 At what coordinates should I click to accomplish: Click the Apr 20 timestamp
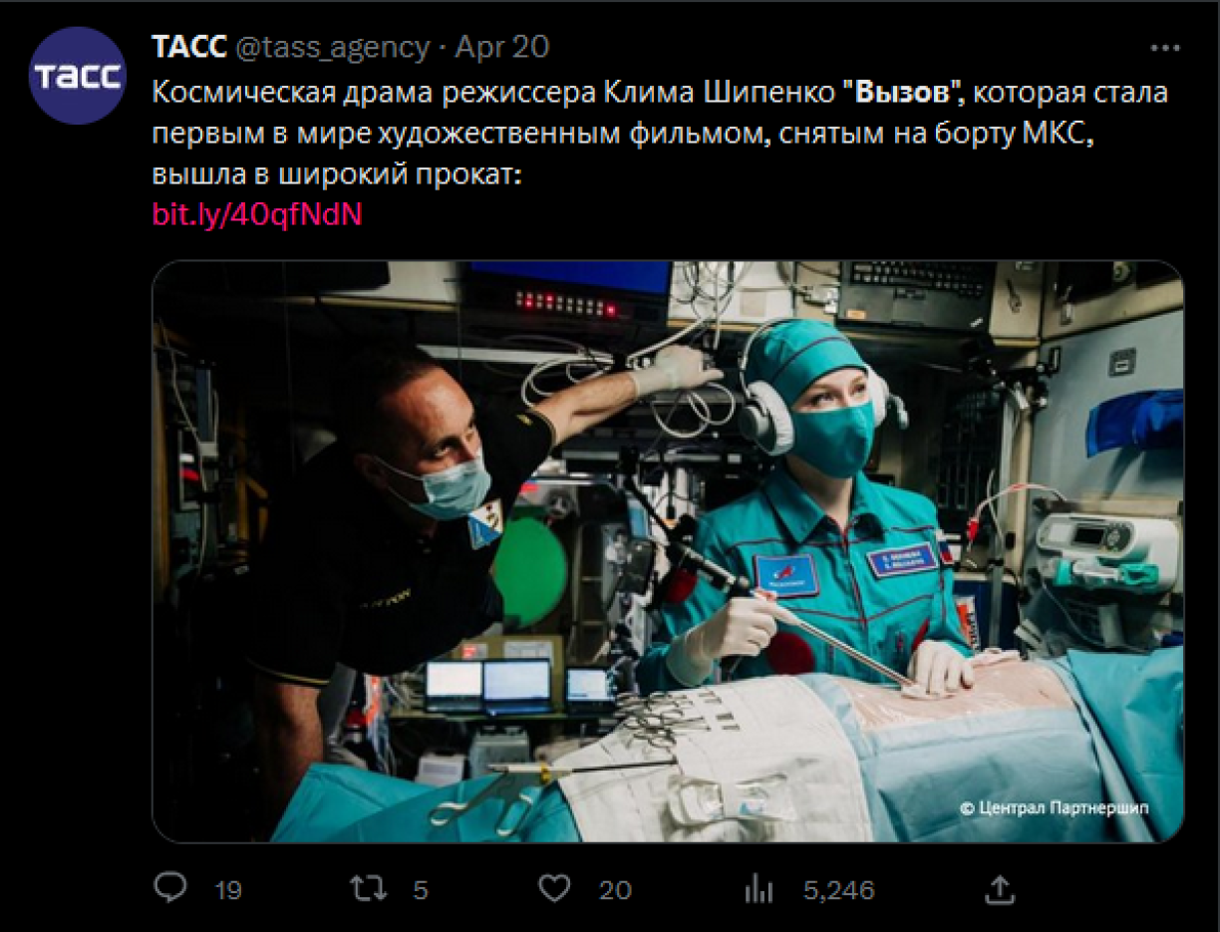coord(502,47)
